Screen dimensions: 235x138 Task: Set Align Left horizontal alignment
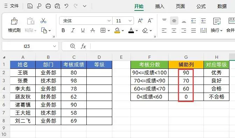click(164, 30)
